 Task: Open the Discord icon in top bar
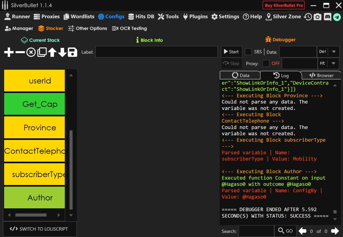pyautogui.click(x=327, y=17)
